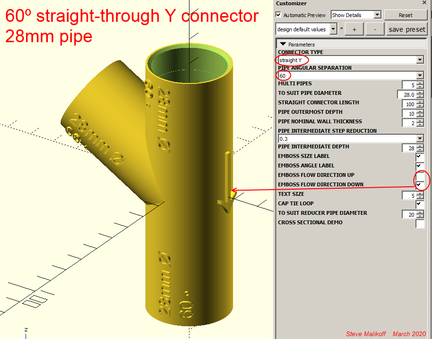Click the - button to remove a preset
Image resolution: width=432 pixels, height=339 pixels.
click(x=375, y=29)
